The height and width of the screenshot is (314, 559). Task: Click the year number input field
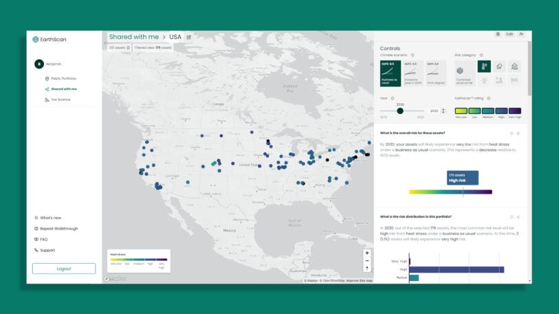point(434,111)
